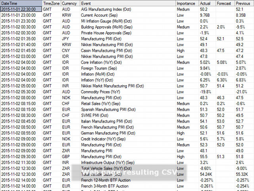Click the 54.24K actual value

206,174
